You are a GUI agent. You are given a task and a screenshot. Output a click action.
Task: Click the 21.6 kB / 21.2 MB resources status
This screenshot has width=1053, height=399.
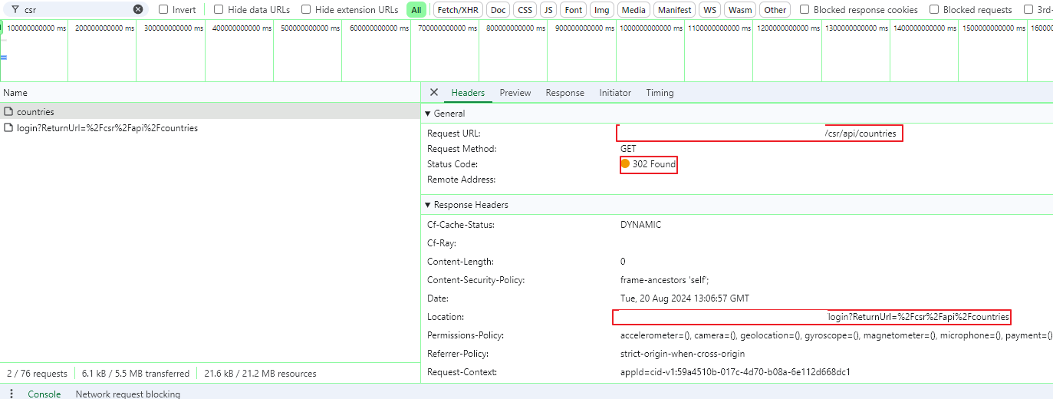tap(260, 374)
